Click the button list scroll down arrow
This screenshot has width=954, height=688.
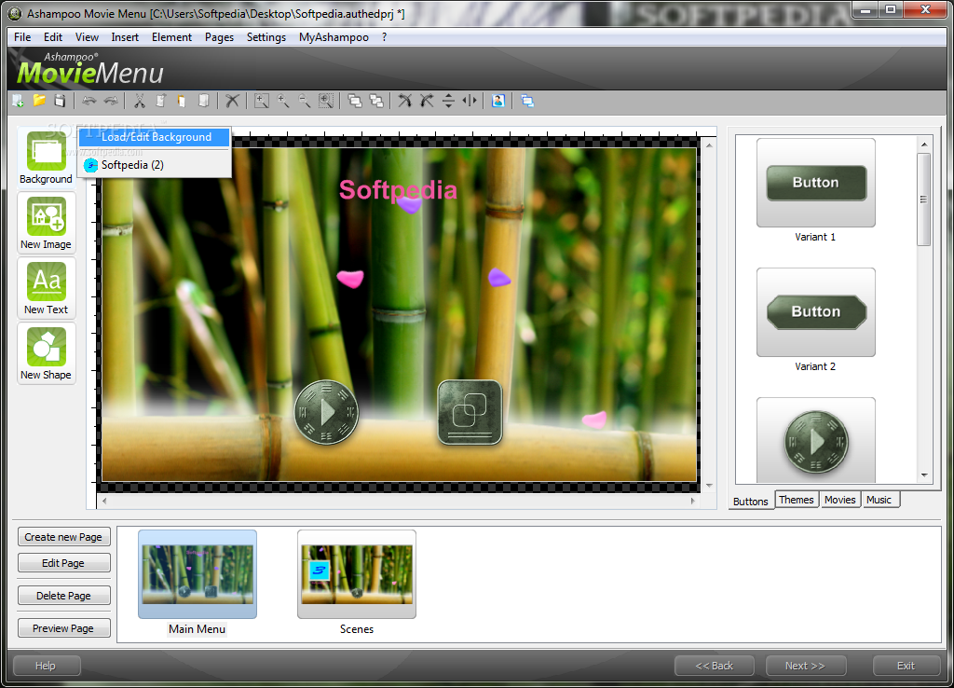click(x=924, y=475)
